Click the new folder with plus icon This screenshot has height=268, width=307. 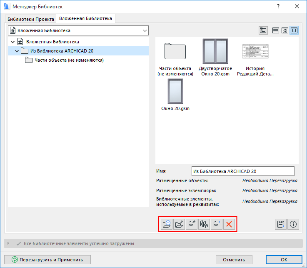click(x=167, y=224)
